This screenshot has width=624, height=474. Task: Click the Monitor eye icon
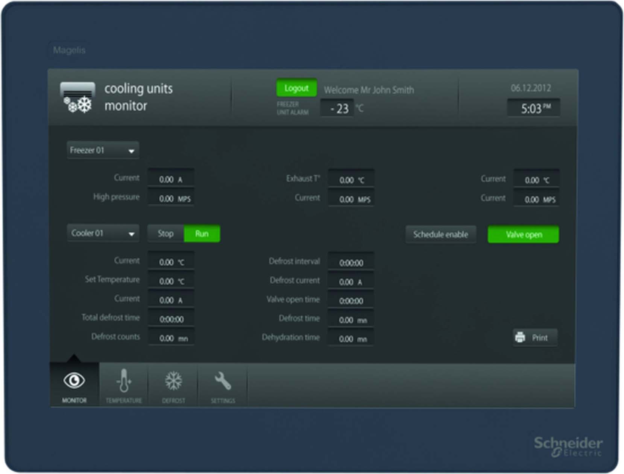(x=74, y=381)
